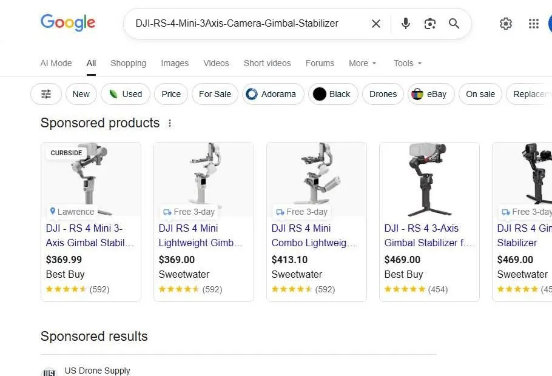The height and width of the screenshot is (376, 552).
Task: Open the Tools dropdown
Action: [x=406, y=63]
